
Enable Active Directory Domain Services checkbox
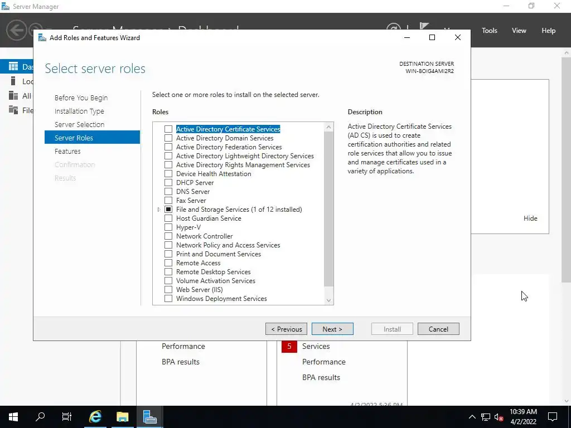168,138
